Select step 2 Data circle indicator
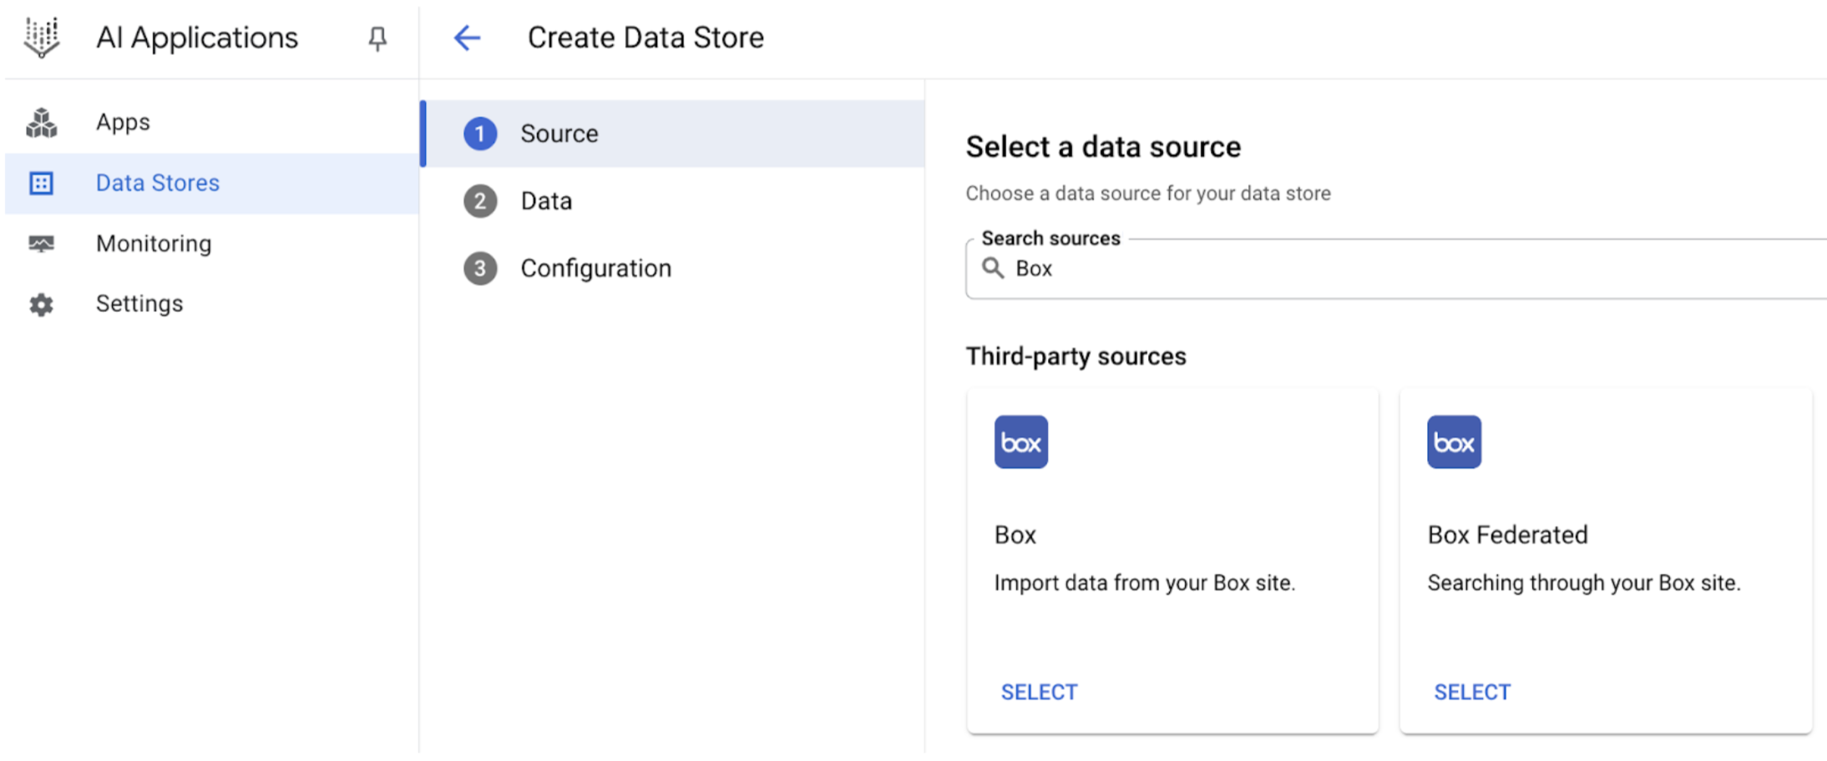1827x761 pixels. click(x=480, y=200)
